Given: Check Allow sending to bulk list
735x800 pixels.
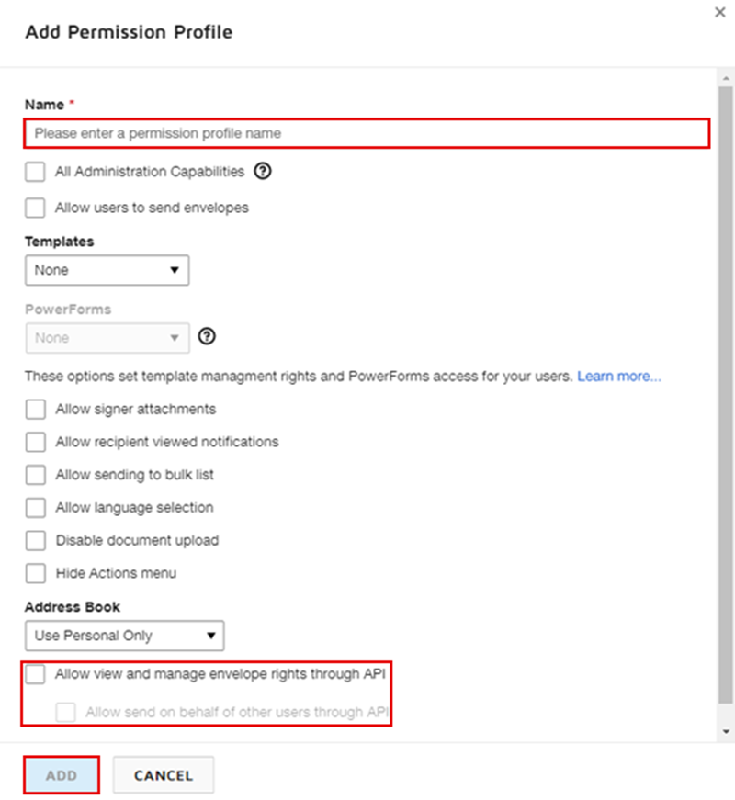Looking at the screenshot, I should (36, 475).
